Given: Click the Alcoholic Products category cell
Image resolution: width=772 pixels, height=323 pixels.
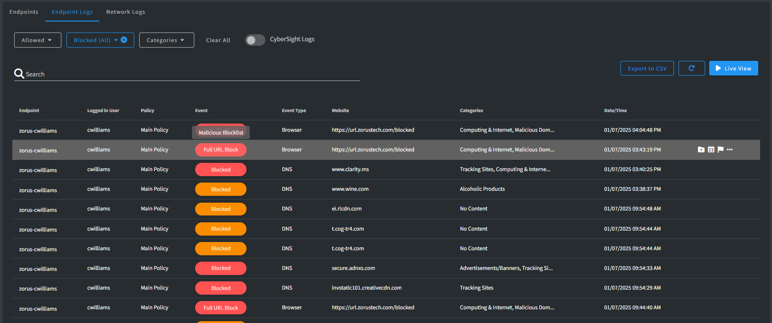Looking at the screenshot, I should [x=482, y=189].
